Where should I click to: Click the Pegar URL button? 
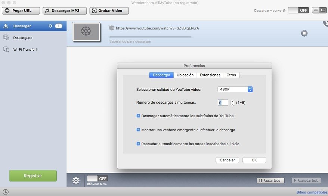pos(21,11)
